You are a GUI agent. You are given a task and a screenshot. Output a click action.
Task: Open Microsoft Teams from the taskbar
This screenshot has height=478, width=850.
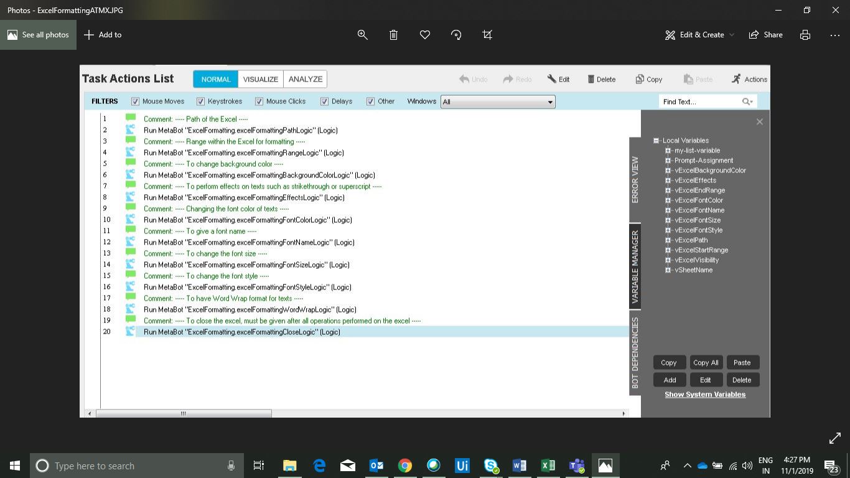(576, 466)
